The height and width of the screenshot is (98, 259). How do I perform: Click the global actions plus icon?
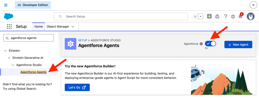coord(209,16)
